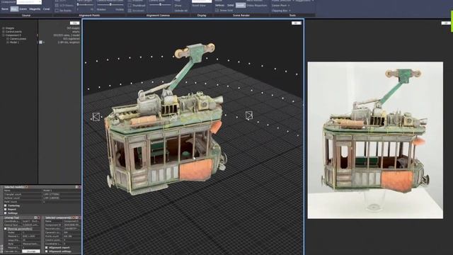453x255 pixels.
Task: Click the white icon next to Model 1
Action: coord(41,42)
